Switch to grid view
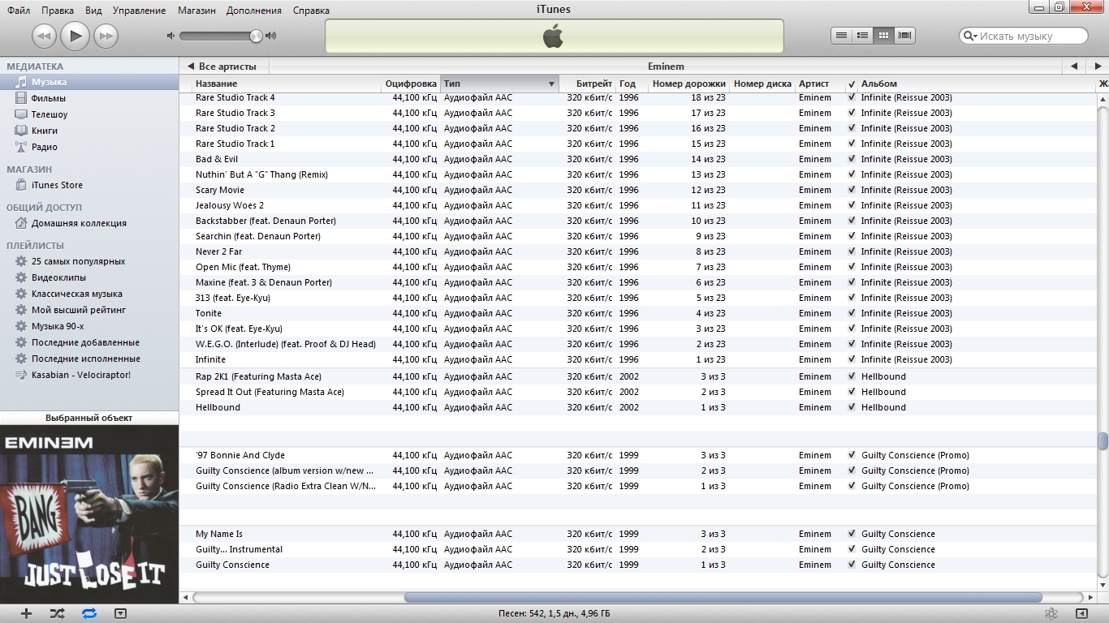Viewport: 1109px width, 623px height. [x=884, y=36]
